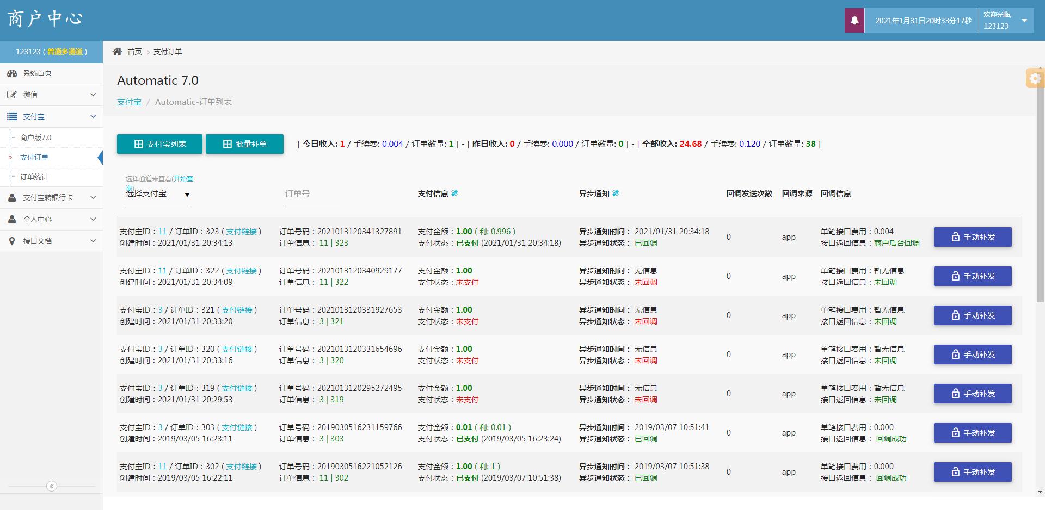Click the notification bell icon

pyautogui.click(x=854, y=21)
